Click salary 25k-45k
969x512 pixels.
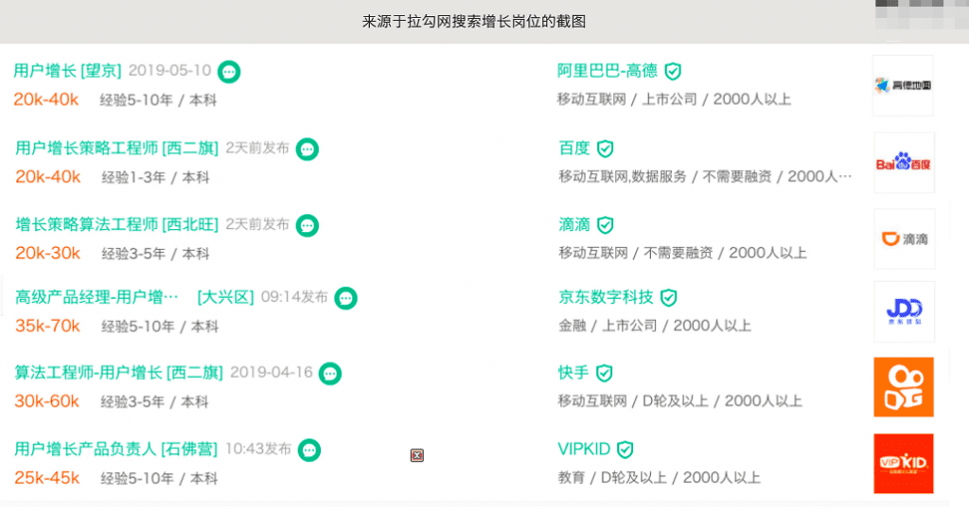click(47, 478)
